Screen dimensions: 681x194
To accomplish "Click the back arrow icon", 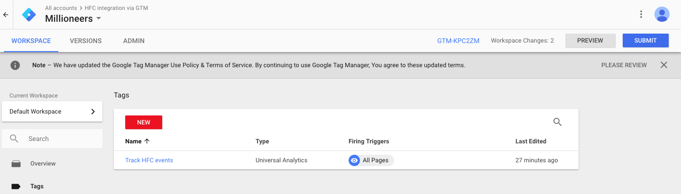I will 6,15.
